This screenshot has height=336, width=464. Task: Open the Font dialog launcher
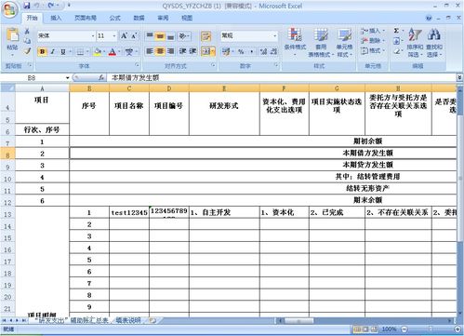click(x=137, y=65)
